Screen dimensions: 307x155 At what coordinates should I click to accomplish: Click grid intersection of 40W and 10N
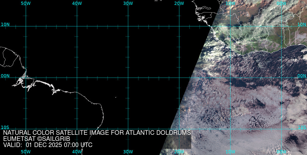pyautogui.click(x=77, y=26)
